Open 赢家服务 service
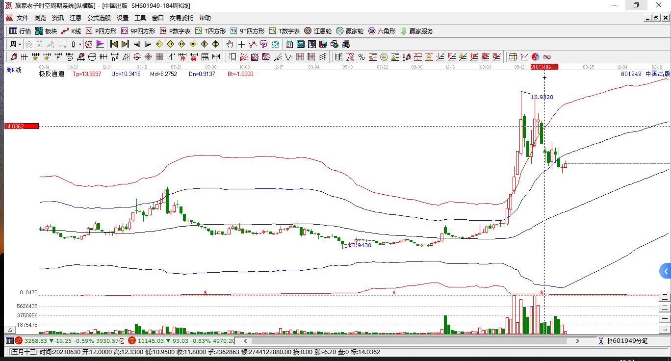This screenshot has height=361, width=671. (417, 31)
